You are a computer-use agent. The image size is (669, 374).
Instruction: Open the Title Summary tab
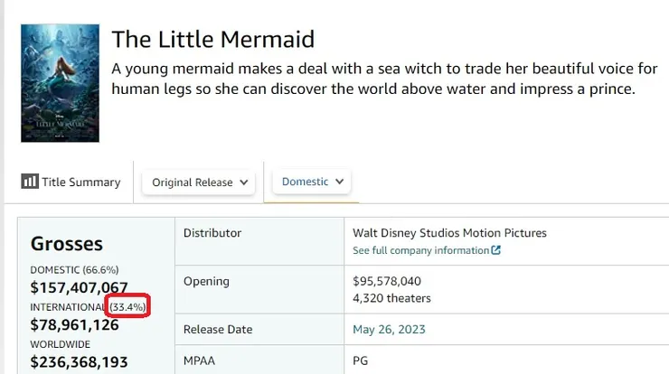(71, 182)
